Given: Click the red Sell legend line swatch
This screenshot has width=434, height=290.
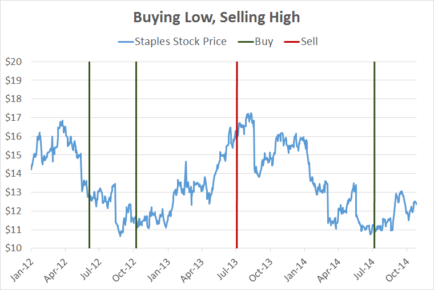Looking at the screenshot, I should [x=290, y=42].
